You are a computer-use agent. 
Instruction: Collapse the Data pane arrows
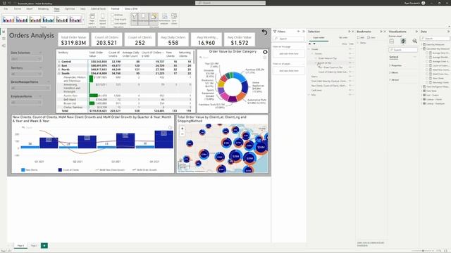448,31
